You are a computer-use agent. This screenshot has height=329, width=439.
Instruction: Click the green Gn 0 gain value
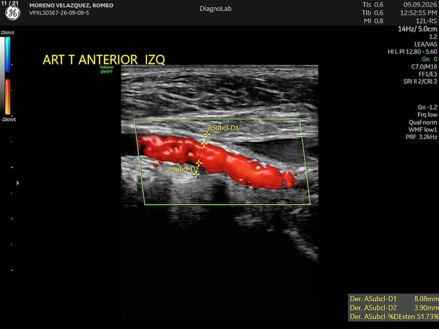(430, 59)
